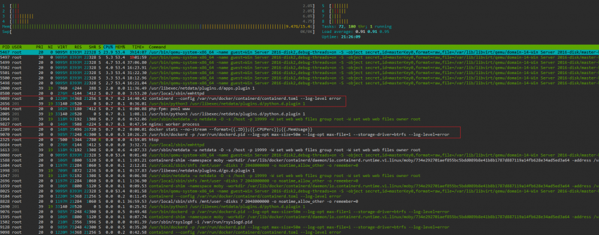Select the nginx worker process row
Viewport: 599px width, 235px height.
299,124
